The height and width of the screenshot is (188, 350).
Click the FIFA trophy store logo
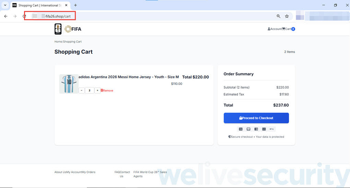click(58, 29)
